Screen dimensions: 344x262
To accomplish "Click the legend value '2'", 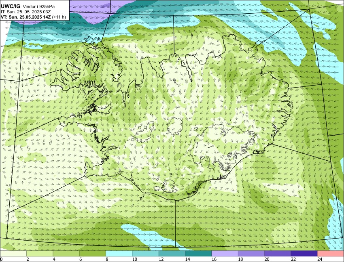I will (x=28, y=259).
